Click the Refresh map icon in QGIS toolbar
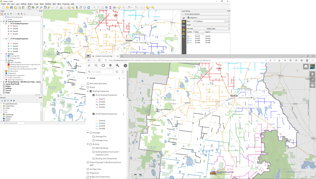 tap(88, 7)
